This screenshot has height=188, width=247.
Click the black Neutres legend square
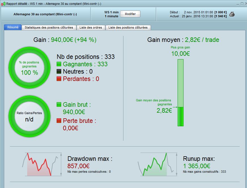(59, 72)
